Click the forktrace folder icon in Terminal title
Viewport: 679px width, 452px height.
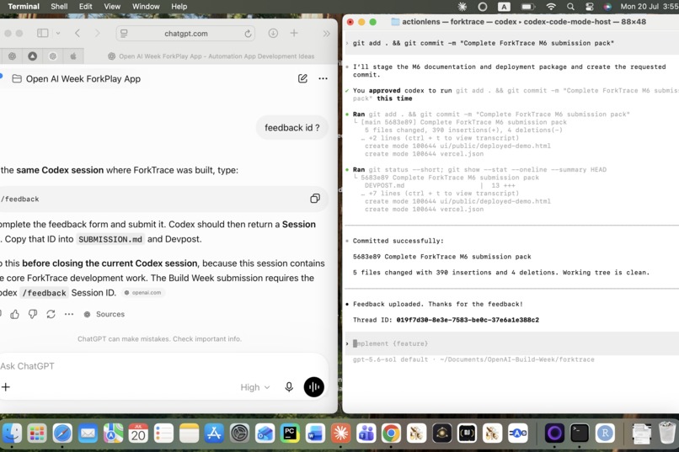(395, 22)
